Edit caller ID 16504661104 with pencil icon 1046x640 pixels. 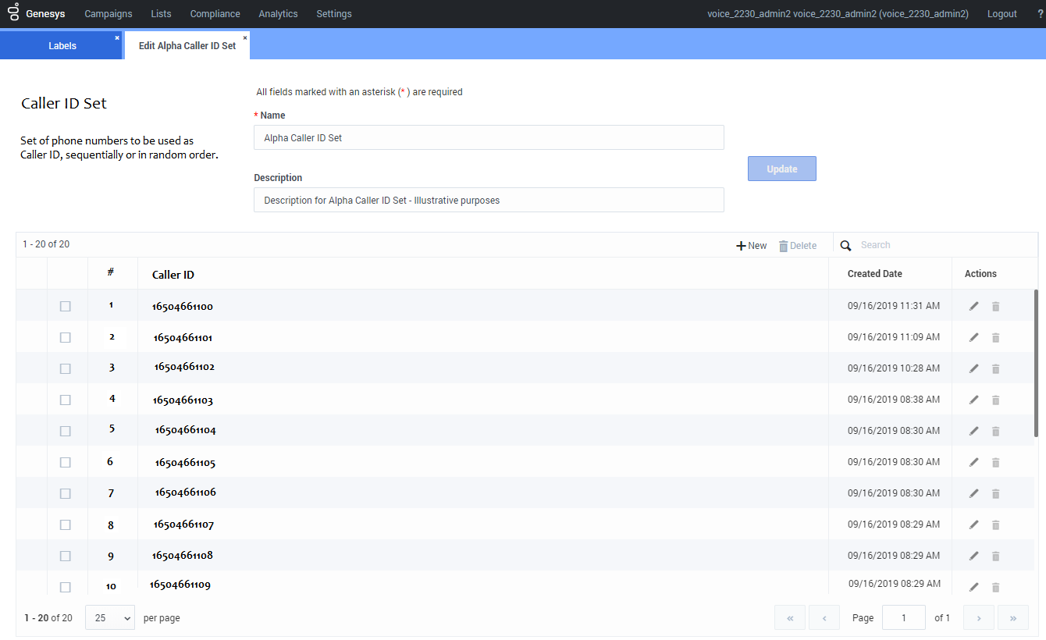(973, 431)
